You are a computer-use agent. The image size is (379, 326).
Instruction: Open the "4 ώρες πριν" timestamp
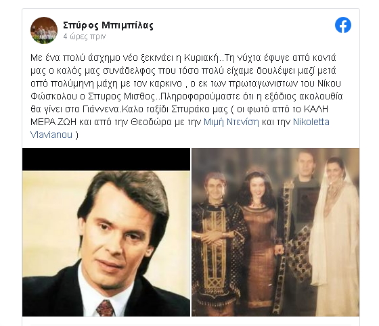pyautogui.click(x=85, y=37)
